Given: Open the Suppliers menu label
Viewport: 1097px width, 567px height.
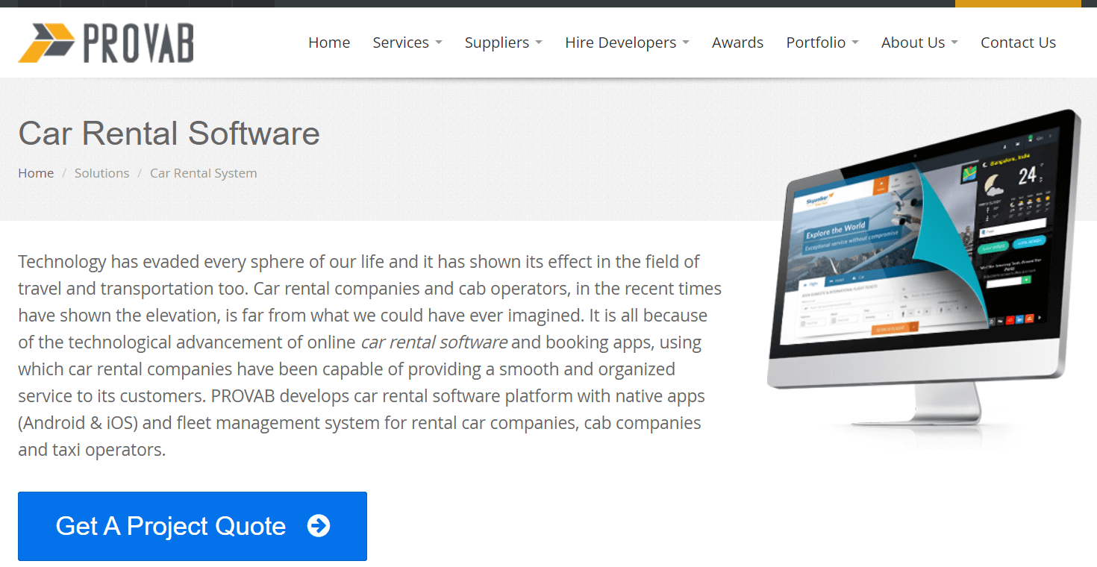Looking at the screenshot, I should point(497,43).
